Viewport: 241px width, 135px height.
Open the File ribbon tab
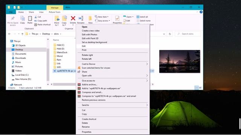(x=11, y=12)
